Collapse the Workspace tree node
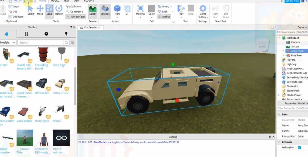This screenshot has height=157, width=308. pos(279,38)
